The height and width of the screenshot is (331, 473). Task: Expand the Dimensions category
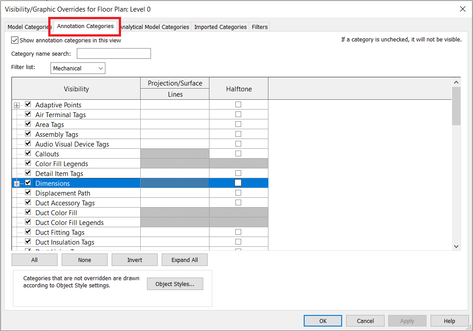coord(17,183)
